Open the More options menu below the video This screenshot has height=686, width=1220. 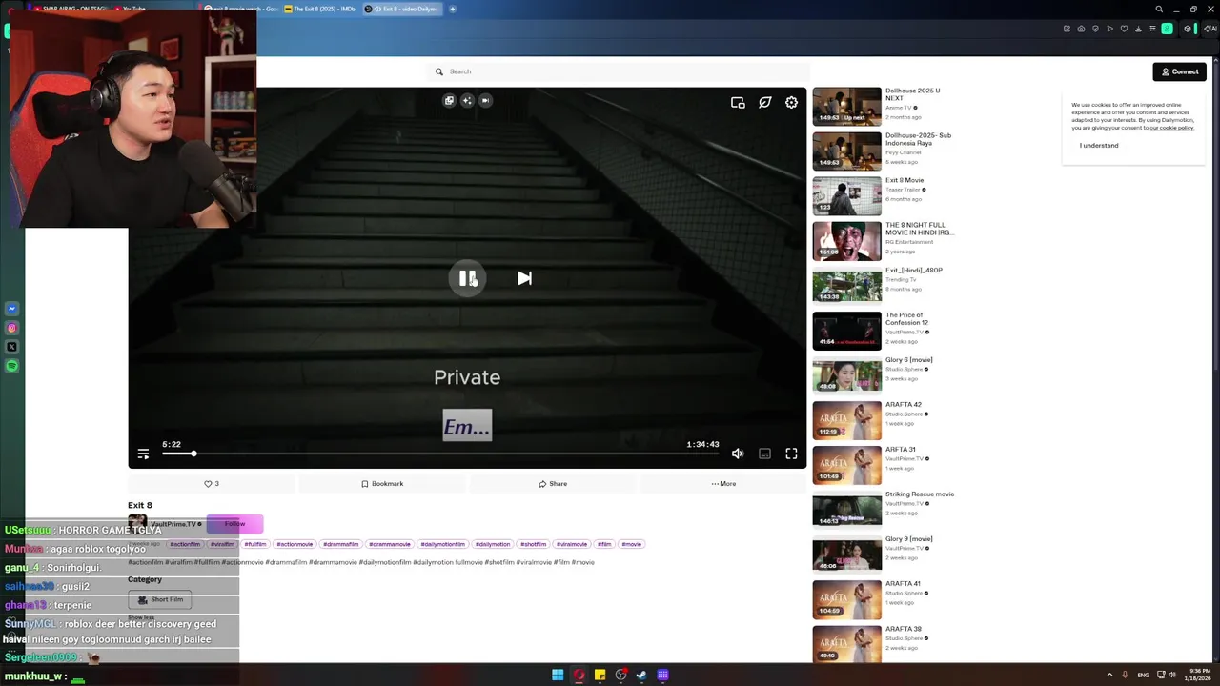[x=723, y=484]
